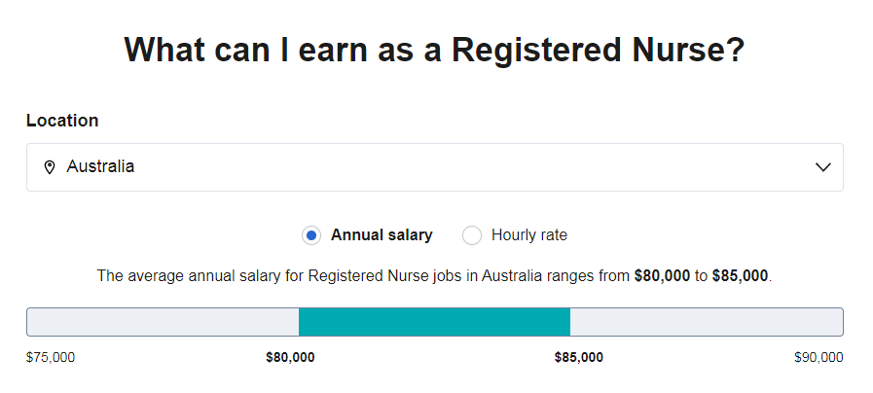873x393 pixels.
Task: Click the average annual salary description sentence
Action: [x=434, y=275]
